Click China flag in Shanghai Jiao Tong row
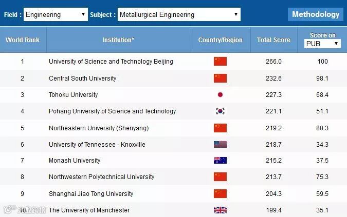This screenshot has width=347, height=217. pos(220,193)
